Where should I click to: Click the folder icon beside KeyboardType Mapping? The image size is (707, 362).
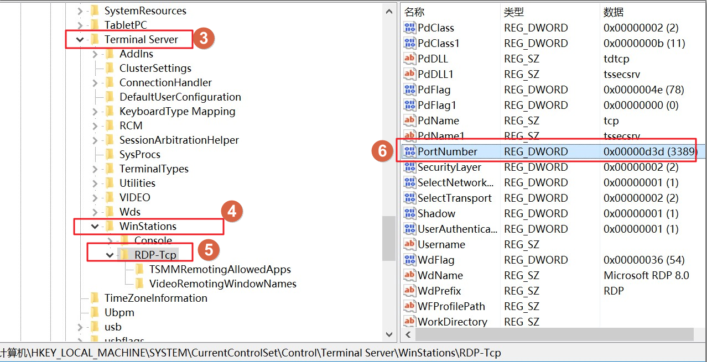(x=110, y=111)
